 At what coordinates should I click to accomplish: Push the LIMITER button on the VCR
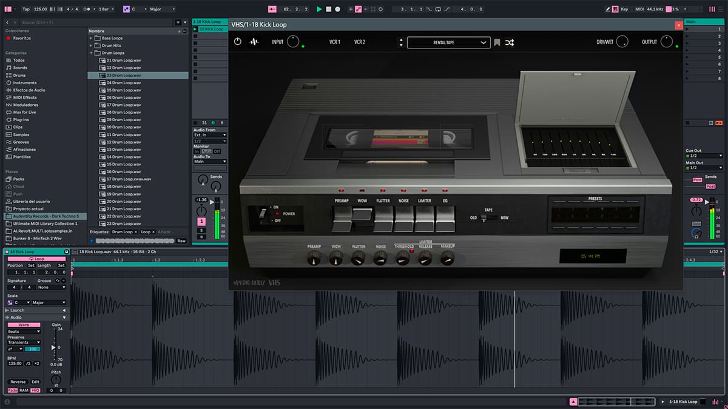click(424, 218)
